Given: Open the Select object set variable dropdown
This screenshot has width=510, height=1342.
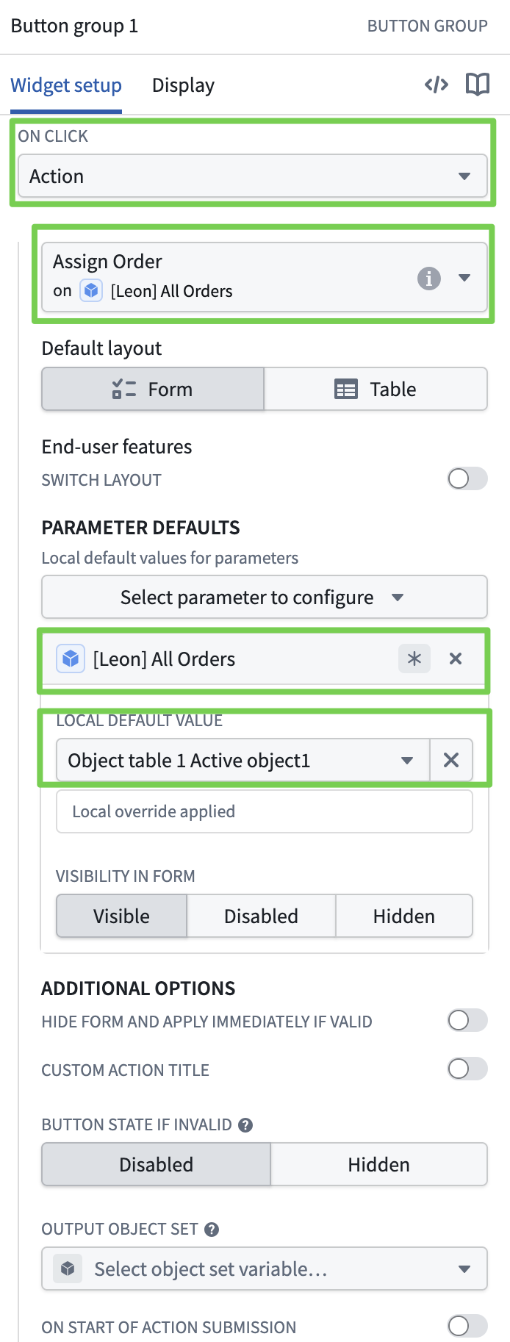Looking at the screenshot, I should click(x=264, y=1269).
